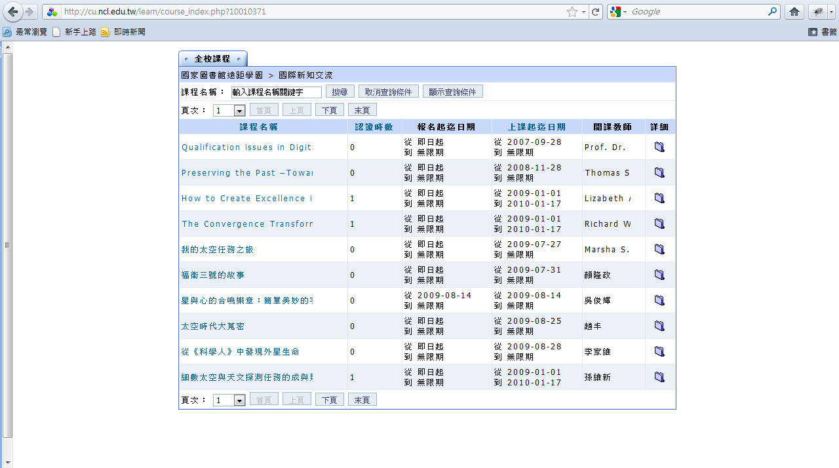Go back with browser back arrow

[x=13, y=12]
